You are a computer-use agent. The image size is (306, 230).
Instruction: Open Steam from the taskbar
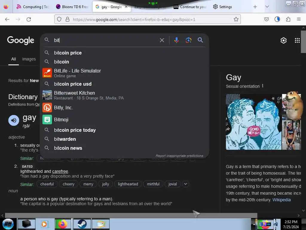click(82, 224)
